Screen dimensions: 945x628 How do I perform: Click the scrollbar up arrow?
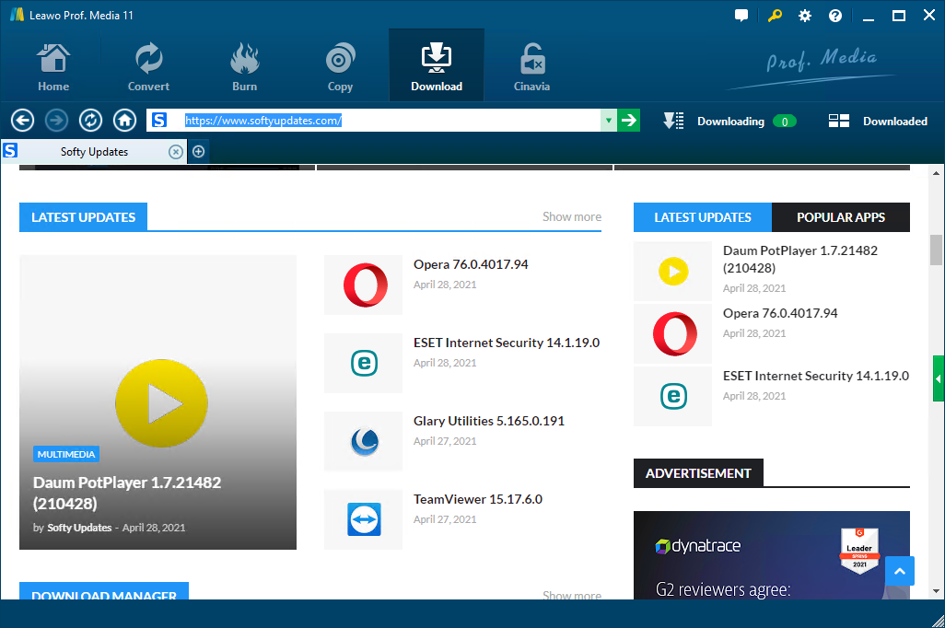[936, 173]
